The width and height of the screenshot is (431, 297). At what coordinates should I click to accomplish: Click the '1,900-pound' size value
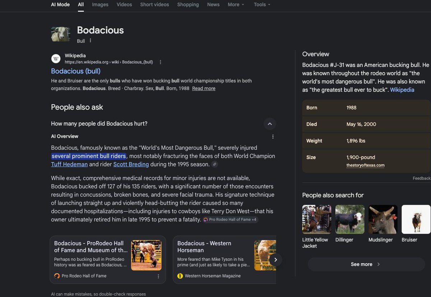[361, 157]
